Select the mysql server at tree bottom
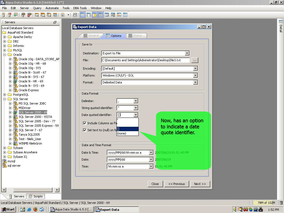This screenshot has width=284, height=213. [x=11, y=161]
